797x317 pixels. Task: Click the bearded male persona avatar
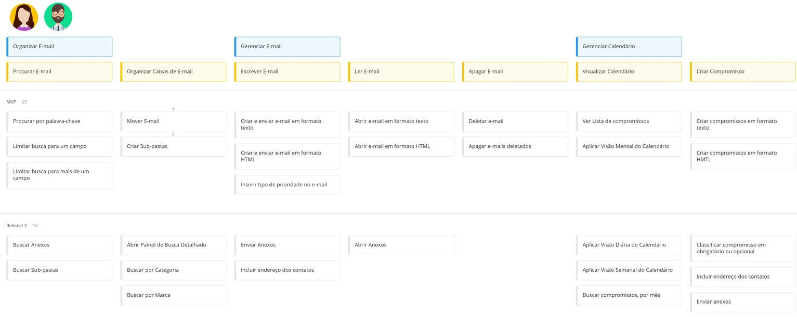[58, 17]
